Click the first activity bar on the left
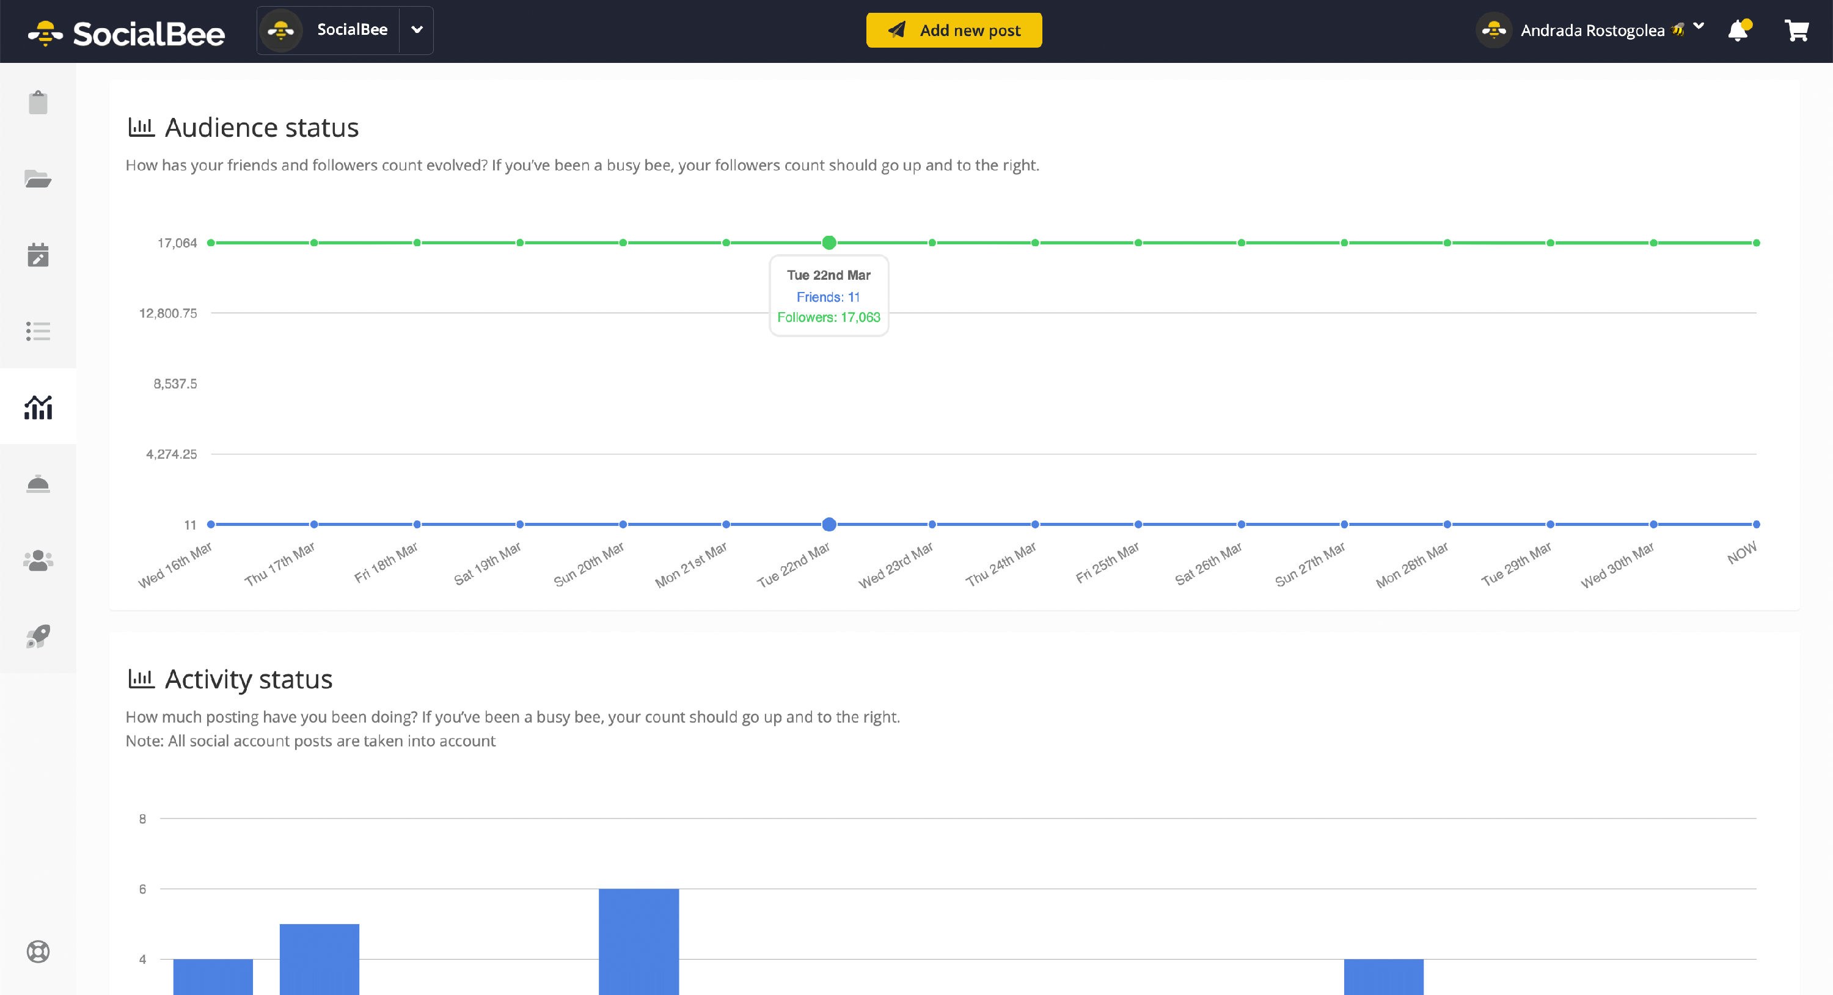 click(213, 977)
